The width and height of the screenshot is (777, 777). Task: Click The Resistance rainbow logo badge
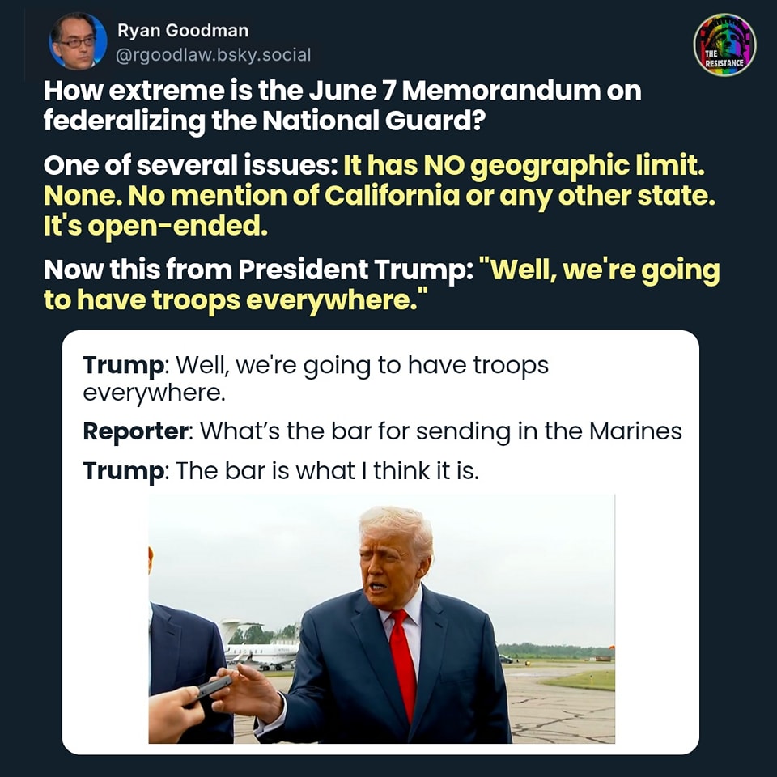(724, 45)
